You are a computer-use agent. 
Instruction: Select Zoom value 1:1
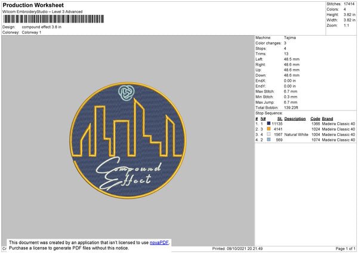(346, 25)
